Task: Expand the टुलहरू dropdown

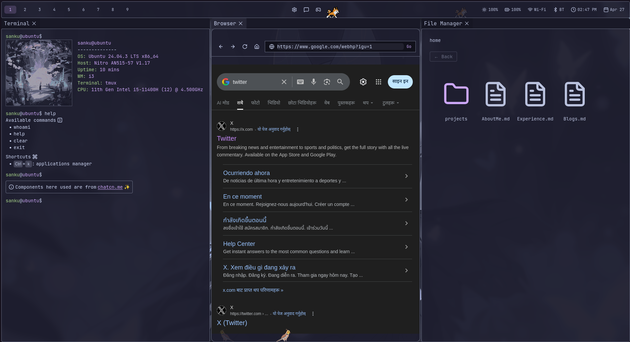Action: pos(391,103)
